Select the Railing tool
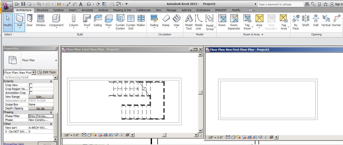Screen dimensions: 343x145 (x=154, y=21)
